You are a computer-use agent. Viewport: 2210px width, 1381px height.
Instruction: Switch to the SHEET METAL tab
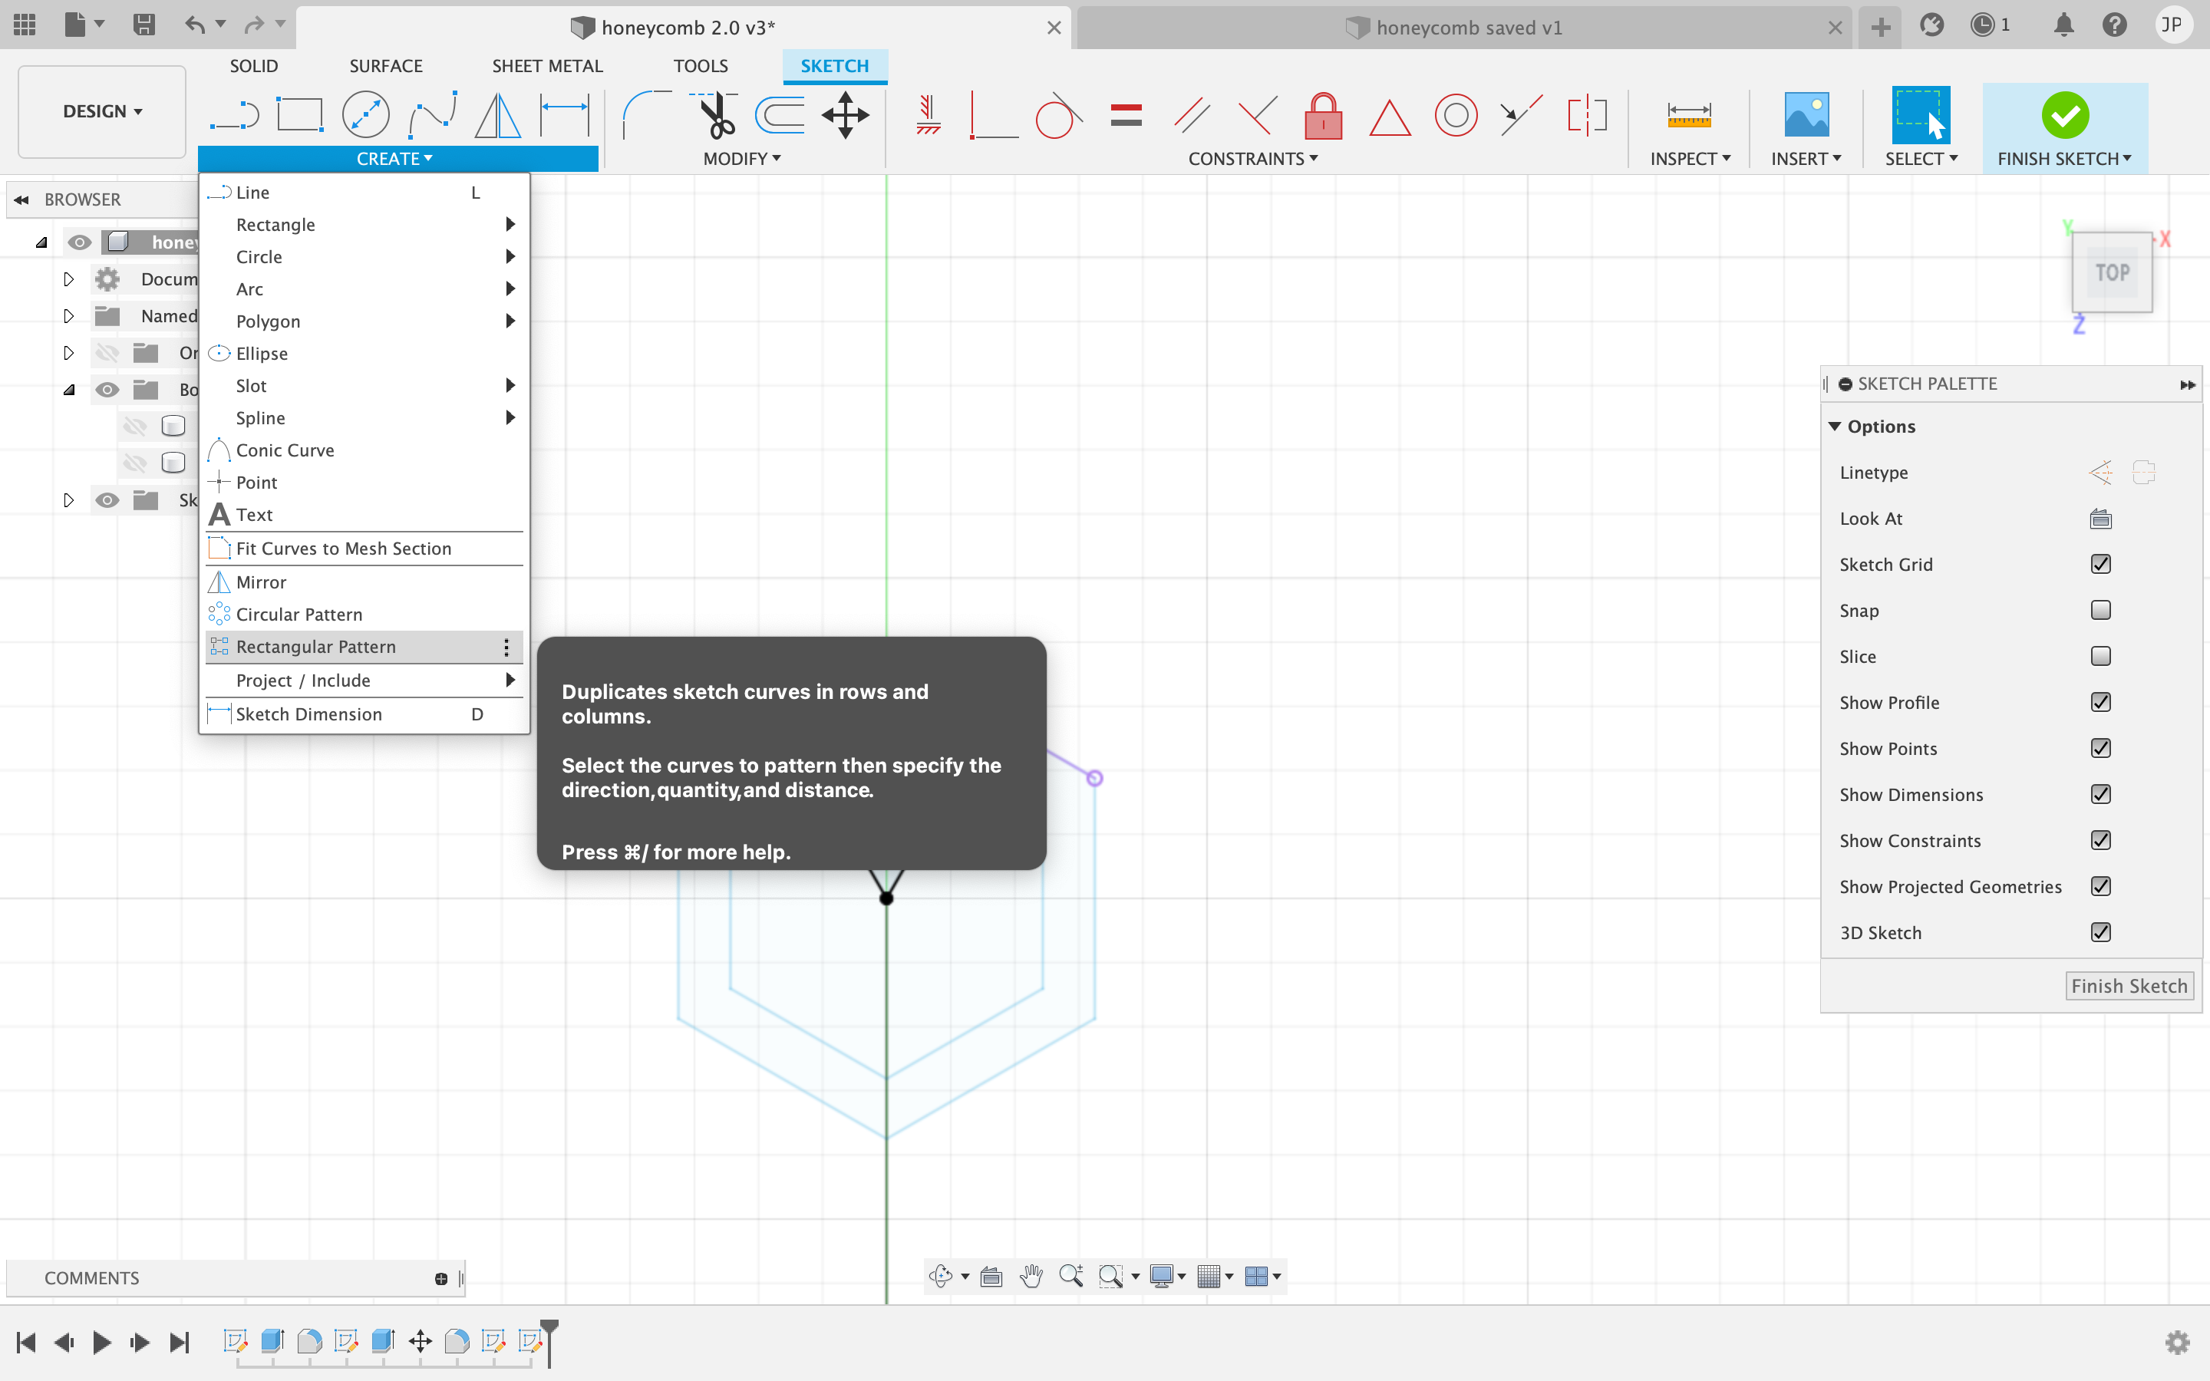click(x=547, y=66)
